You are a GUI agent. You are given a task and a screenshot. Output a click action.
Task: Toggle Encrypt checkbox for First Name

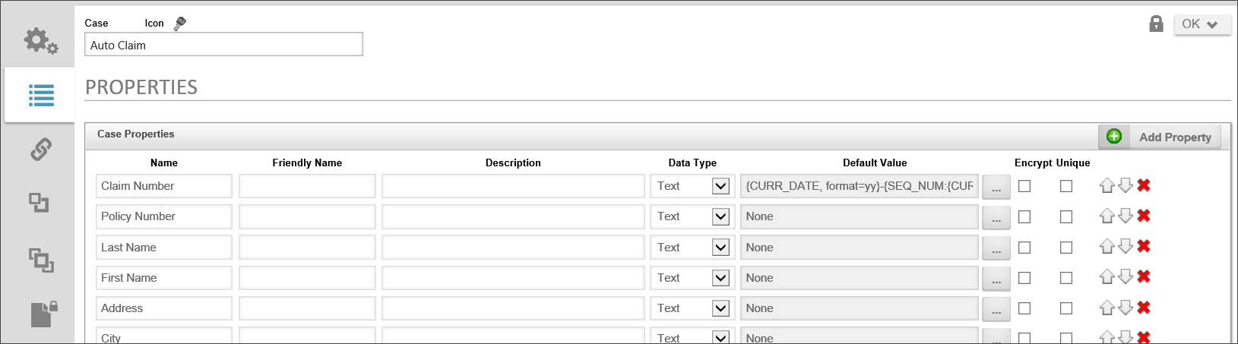tap(1024, 278)
